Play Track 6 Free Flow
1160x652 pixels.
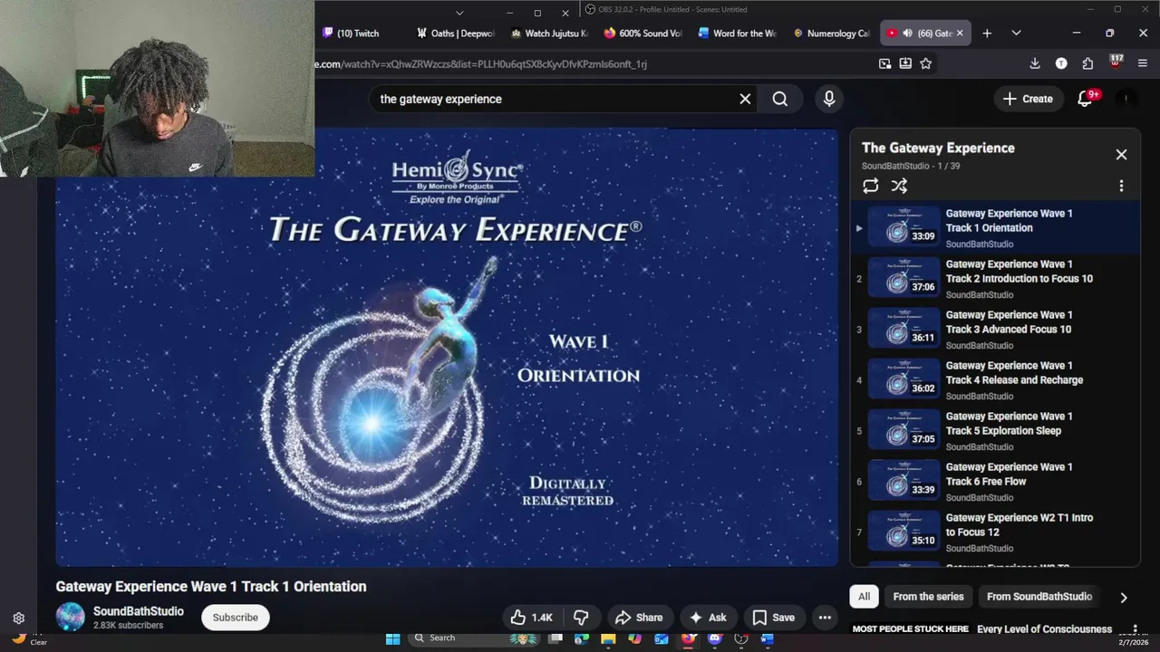click(995, 482)
